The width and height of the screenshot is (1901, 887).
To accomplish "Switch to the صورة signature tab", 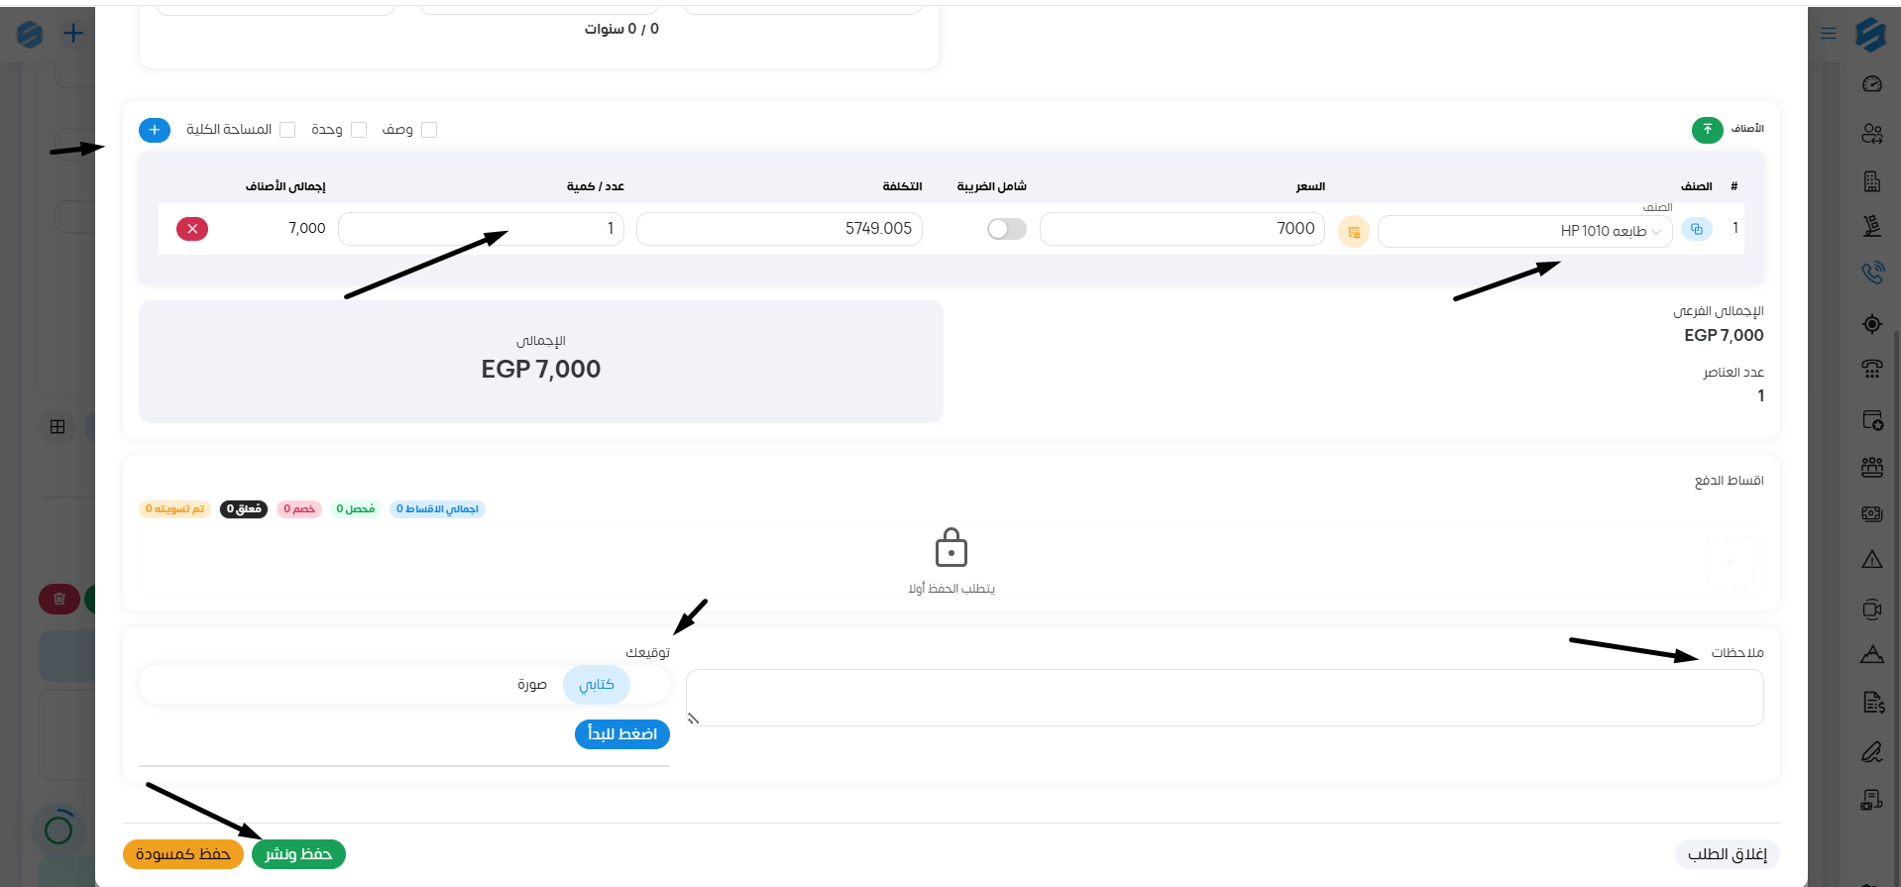I will [531, 685].
